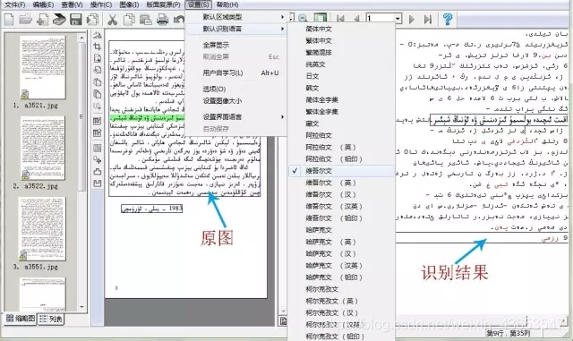The width and height of the screenshot is (573, 341).
Task: Click the Add region page icon in the side toolbar
Action: click(x=98, y=58)
